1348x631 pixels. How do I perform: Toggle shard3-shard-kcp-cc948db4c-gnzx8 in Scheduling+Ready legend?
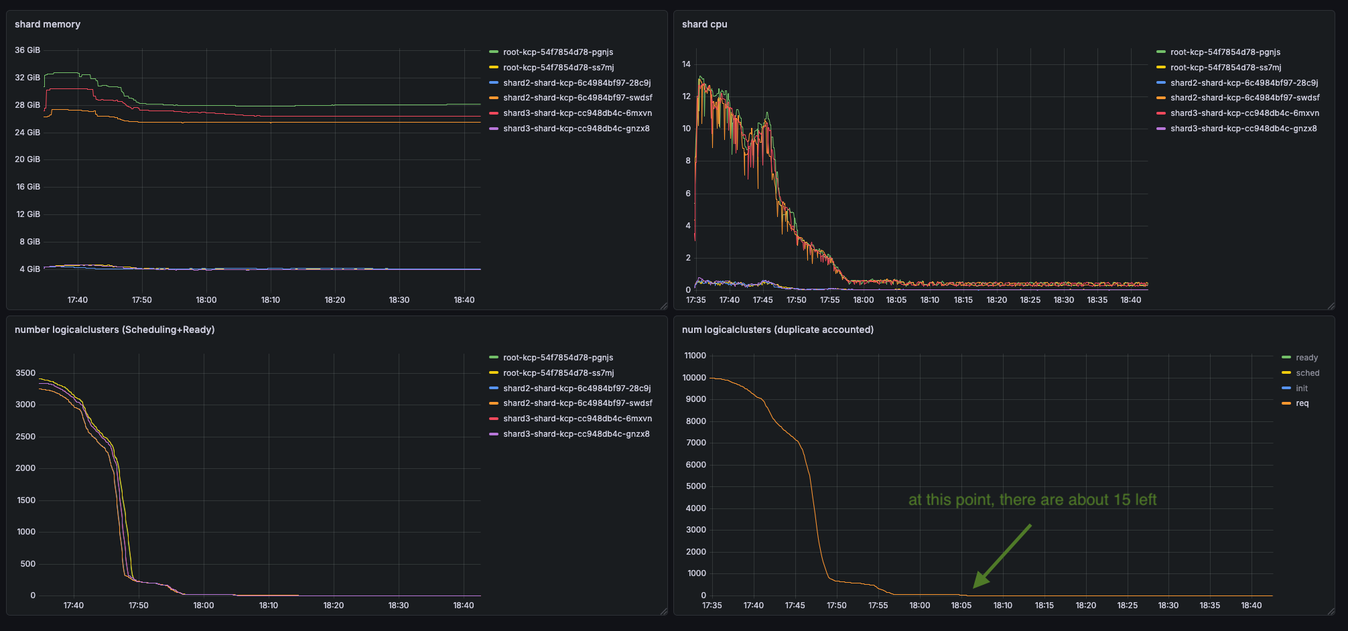pyautogui.click(x=576, y=434)
